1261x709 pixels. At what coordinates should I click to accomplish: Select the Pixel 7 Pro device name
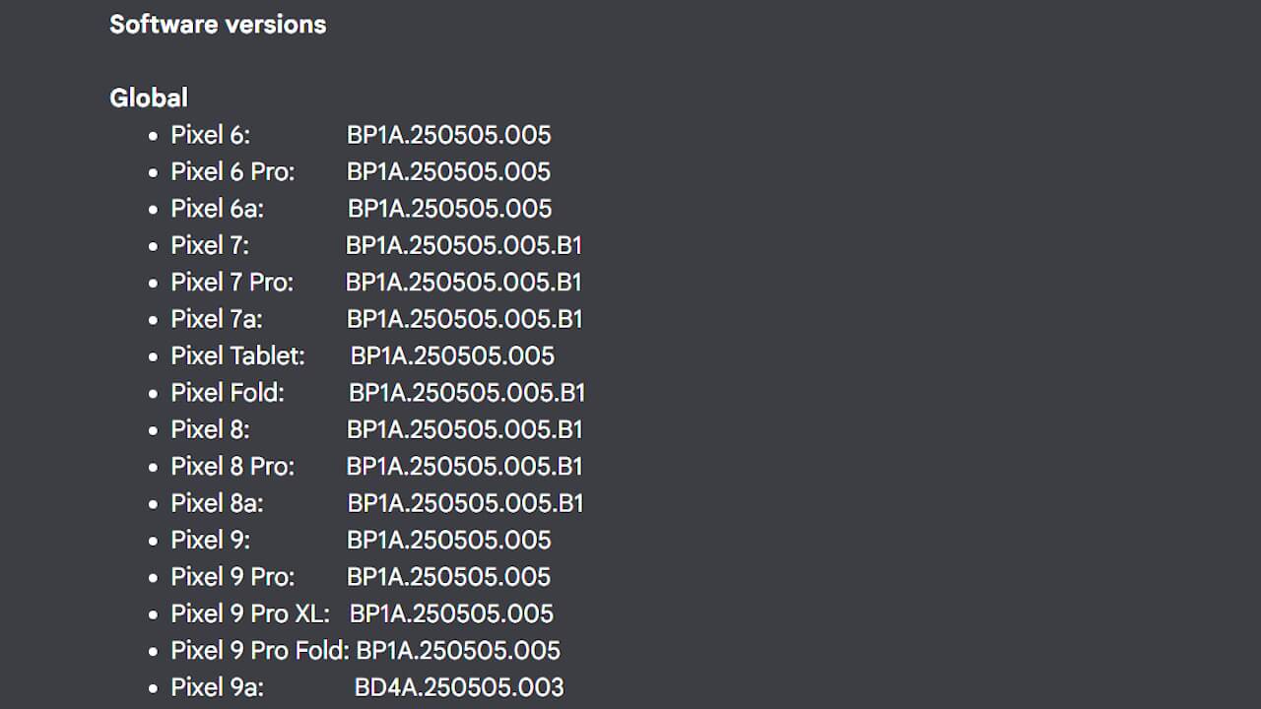(232, 283)
